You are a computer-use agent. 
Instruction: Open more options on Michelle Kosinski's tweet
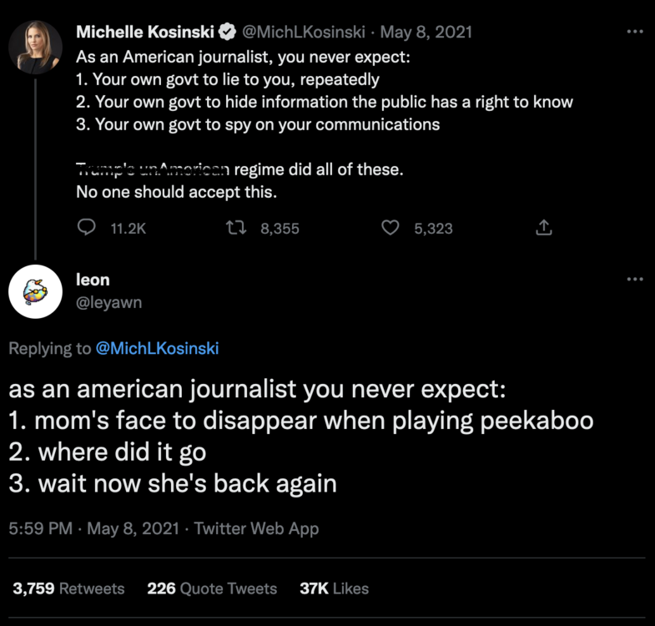[634, 32]
